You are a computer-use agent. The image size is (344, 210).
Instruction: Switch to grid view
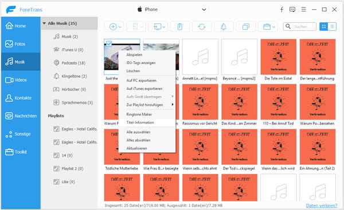click(323, 26)
